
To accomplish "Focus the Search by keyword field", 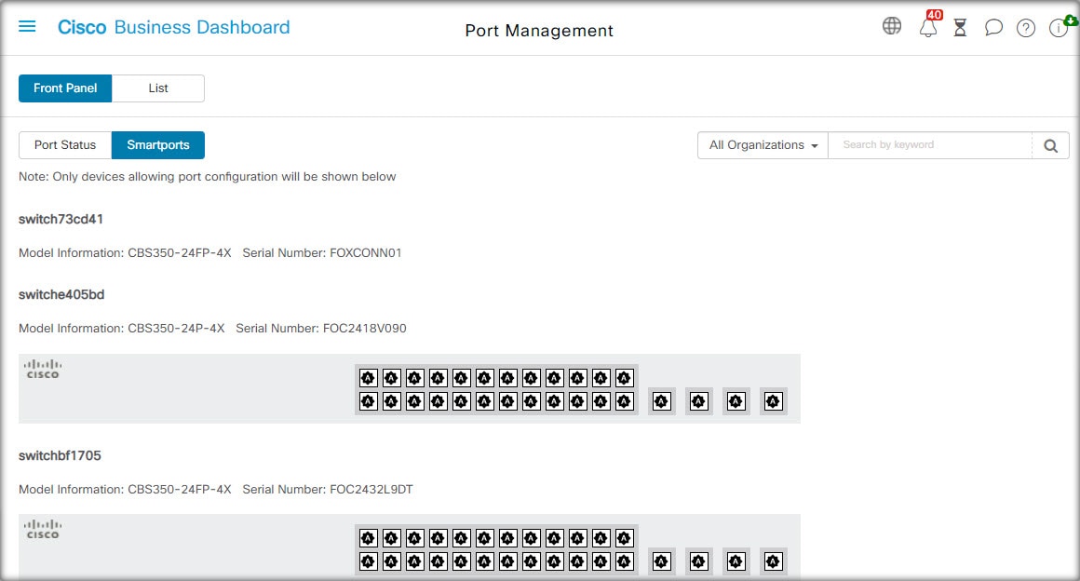I will 930,145.
